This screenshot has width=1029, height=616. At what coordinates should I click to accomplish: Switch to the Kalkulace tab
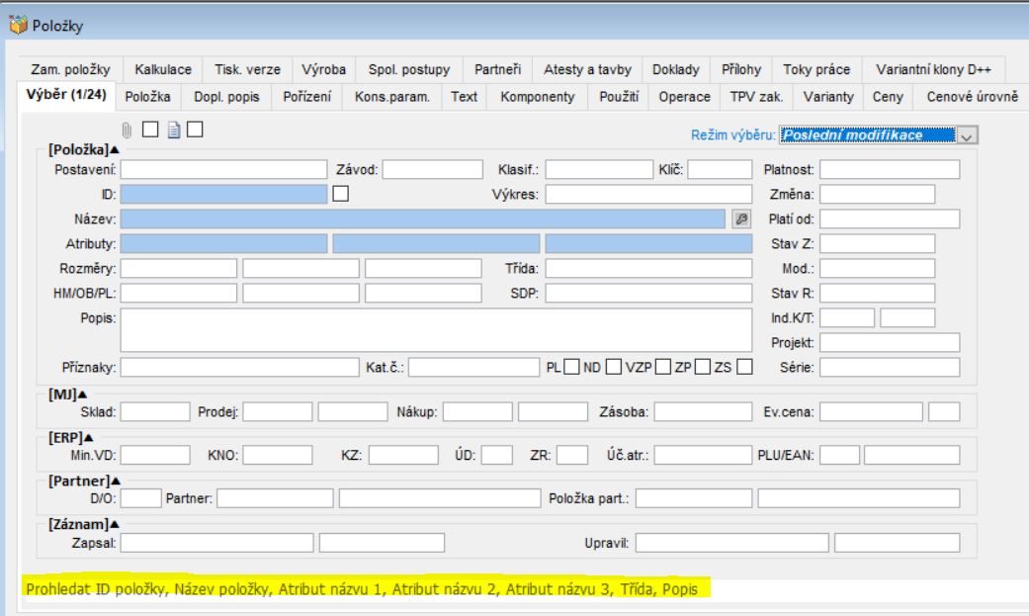[x=163, y=69]
